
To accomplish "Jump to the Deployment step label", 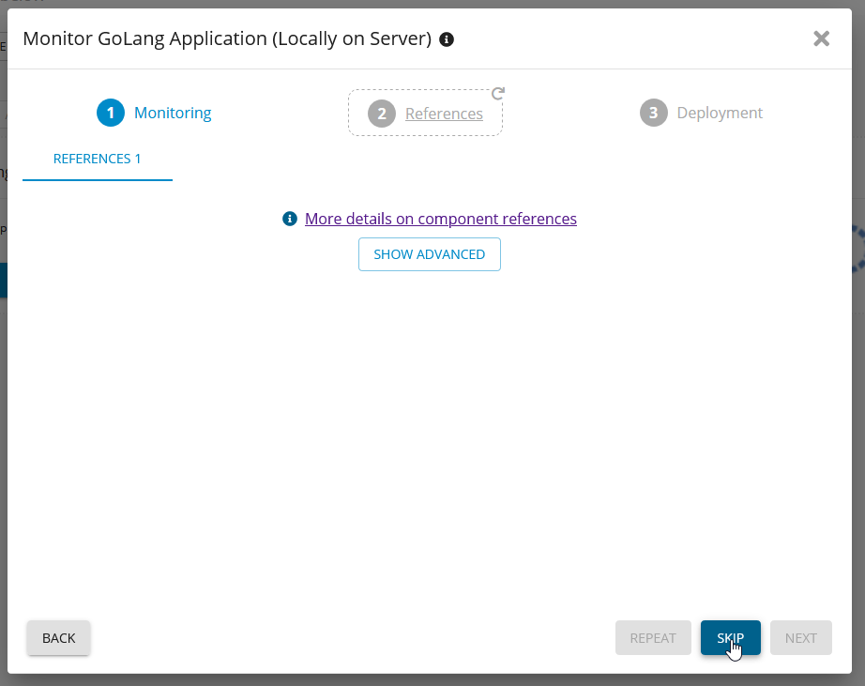I will click(720, 113).
